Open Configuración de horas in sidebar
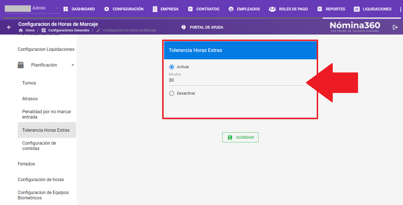This screenshot has width=403, height=205. click(x=41, y=179)
